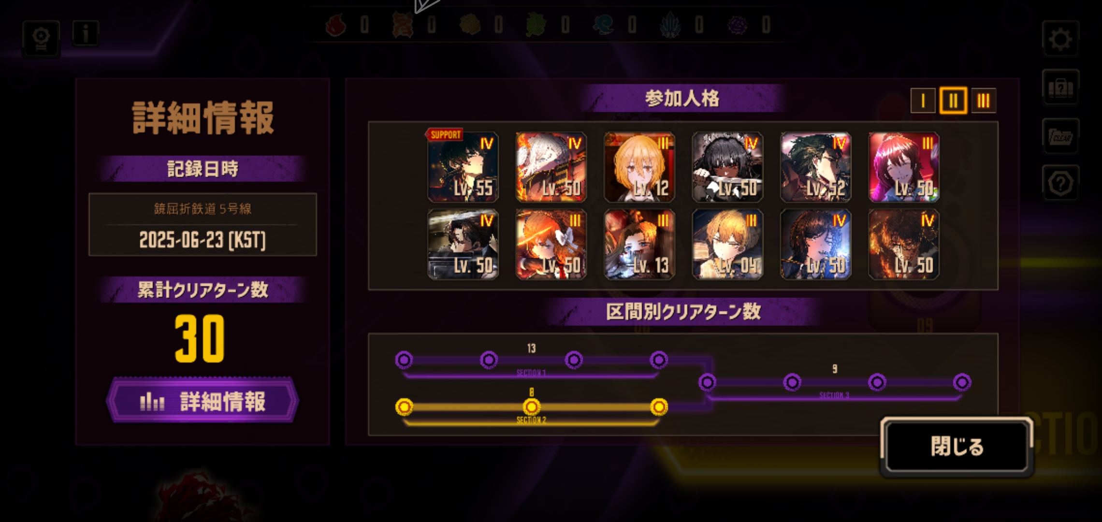
Task: Click last node of Section 3 line
Action: (x=962, y=382)
